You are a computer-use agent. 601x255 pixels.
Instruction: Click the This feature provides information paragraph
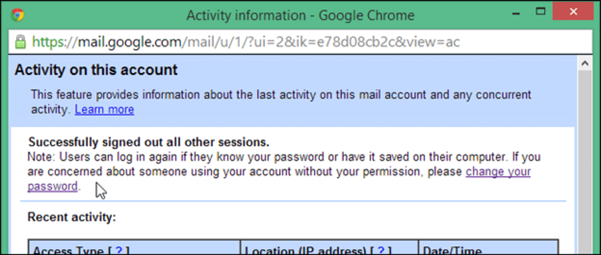(x=281, y=95)
